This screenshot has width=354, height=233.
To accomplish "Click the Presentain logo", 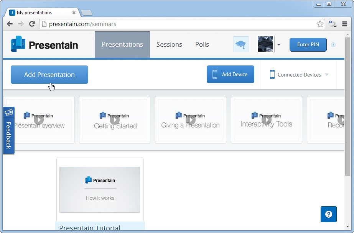I will pos(44,45).
